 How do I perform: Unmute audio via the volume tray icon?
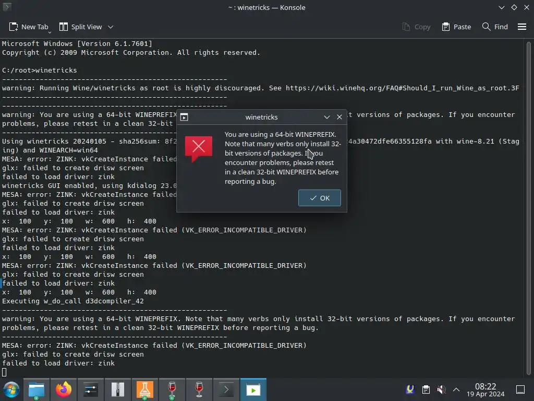(441, 390)
